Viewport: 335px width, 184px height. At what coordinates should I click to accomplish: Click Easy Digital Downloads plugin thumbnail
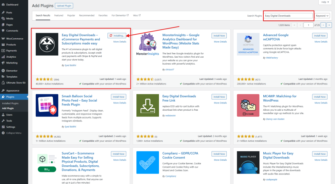tap(47, 44)
